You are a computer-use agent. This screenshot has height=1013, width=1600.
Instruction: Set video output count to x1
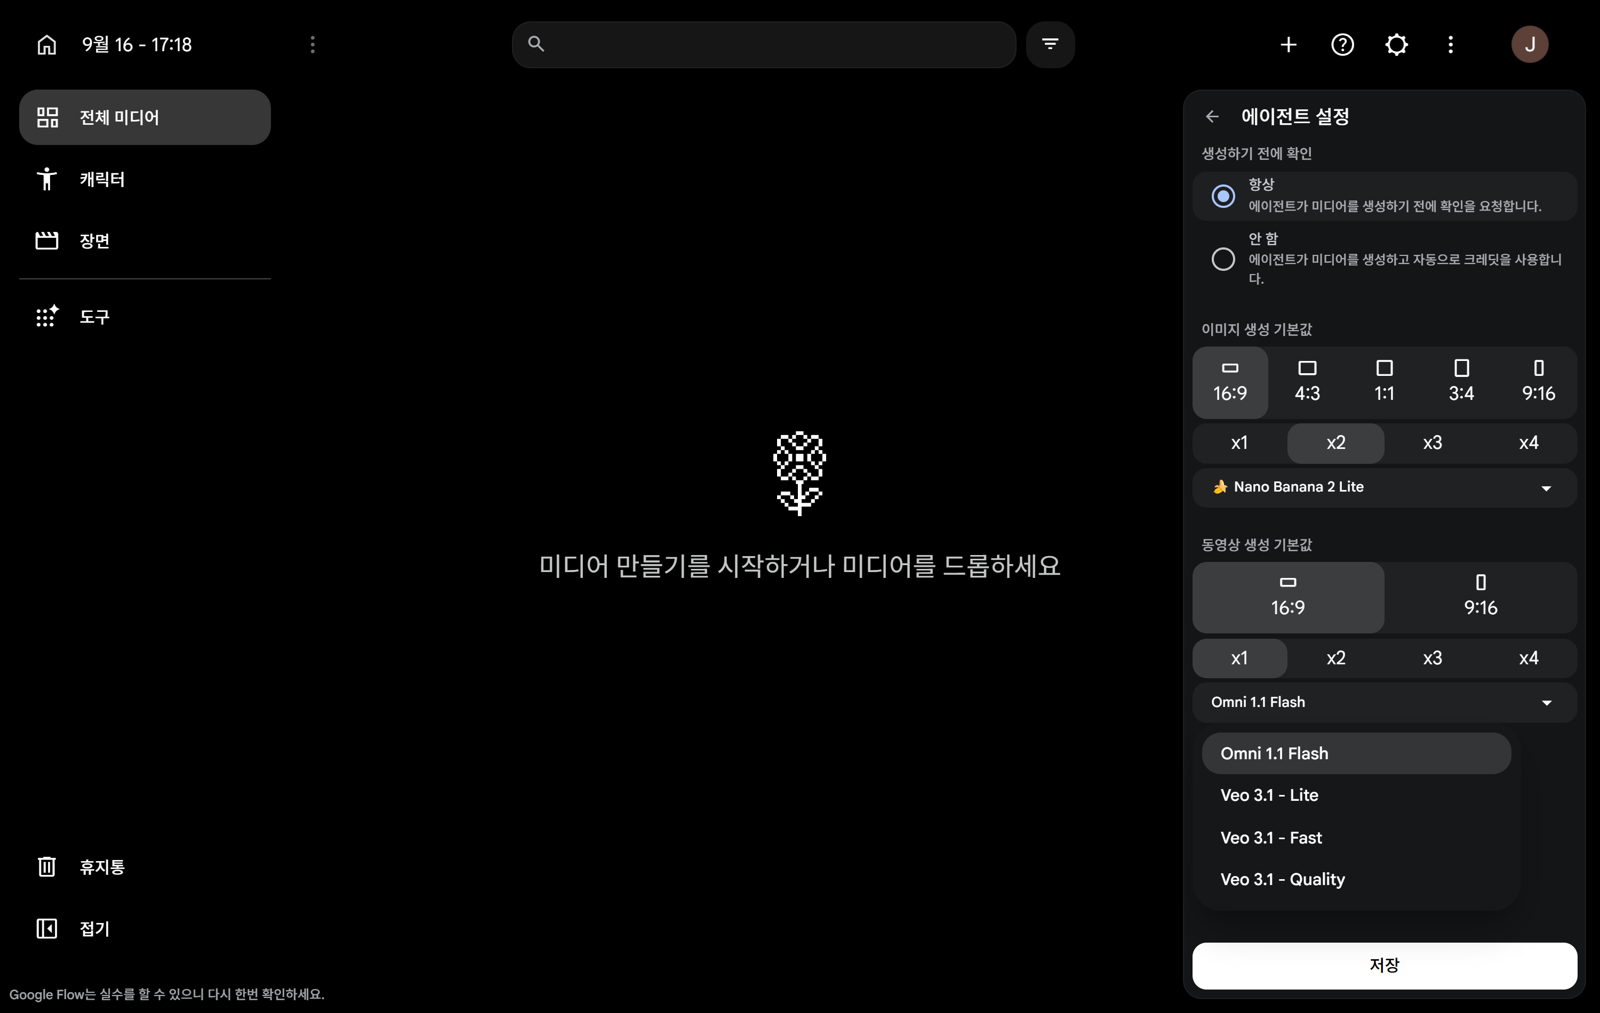coord(1239,658)
